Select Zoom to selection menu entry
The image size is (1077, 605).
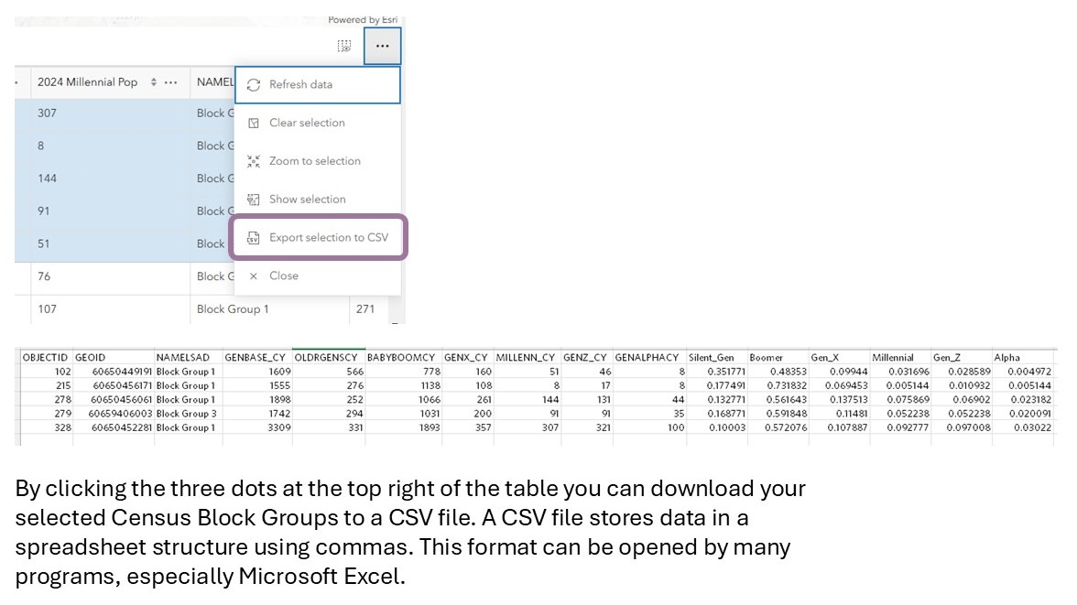click(x=314, y=161)
